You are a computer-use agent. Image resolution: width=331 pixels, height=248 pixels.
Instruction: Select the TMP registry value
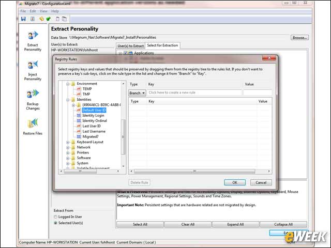[86, 94]
